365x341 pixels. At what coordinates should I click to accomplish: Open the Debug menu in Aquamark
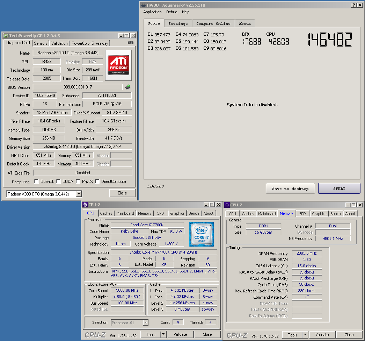(x=171, y=12)
